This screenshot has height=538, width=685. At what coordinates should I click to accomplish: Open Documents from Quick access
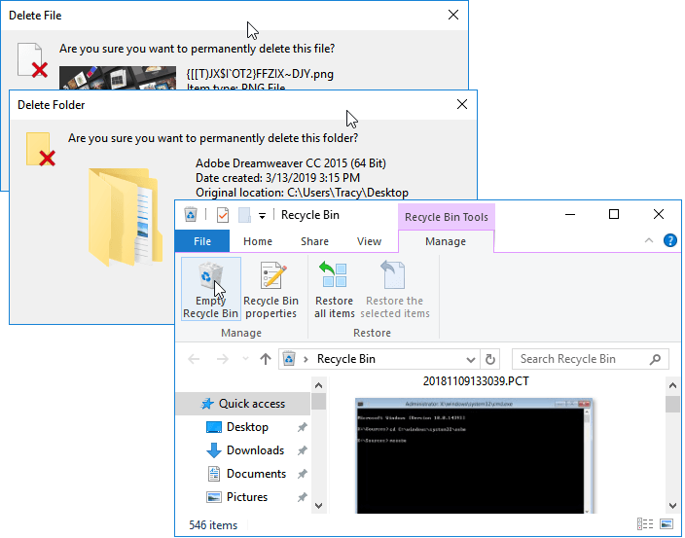pyautogui.click(x=256, y=474)
